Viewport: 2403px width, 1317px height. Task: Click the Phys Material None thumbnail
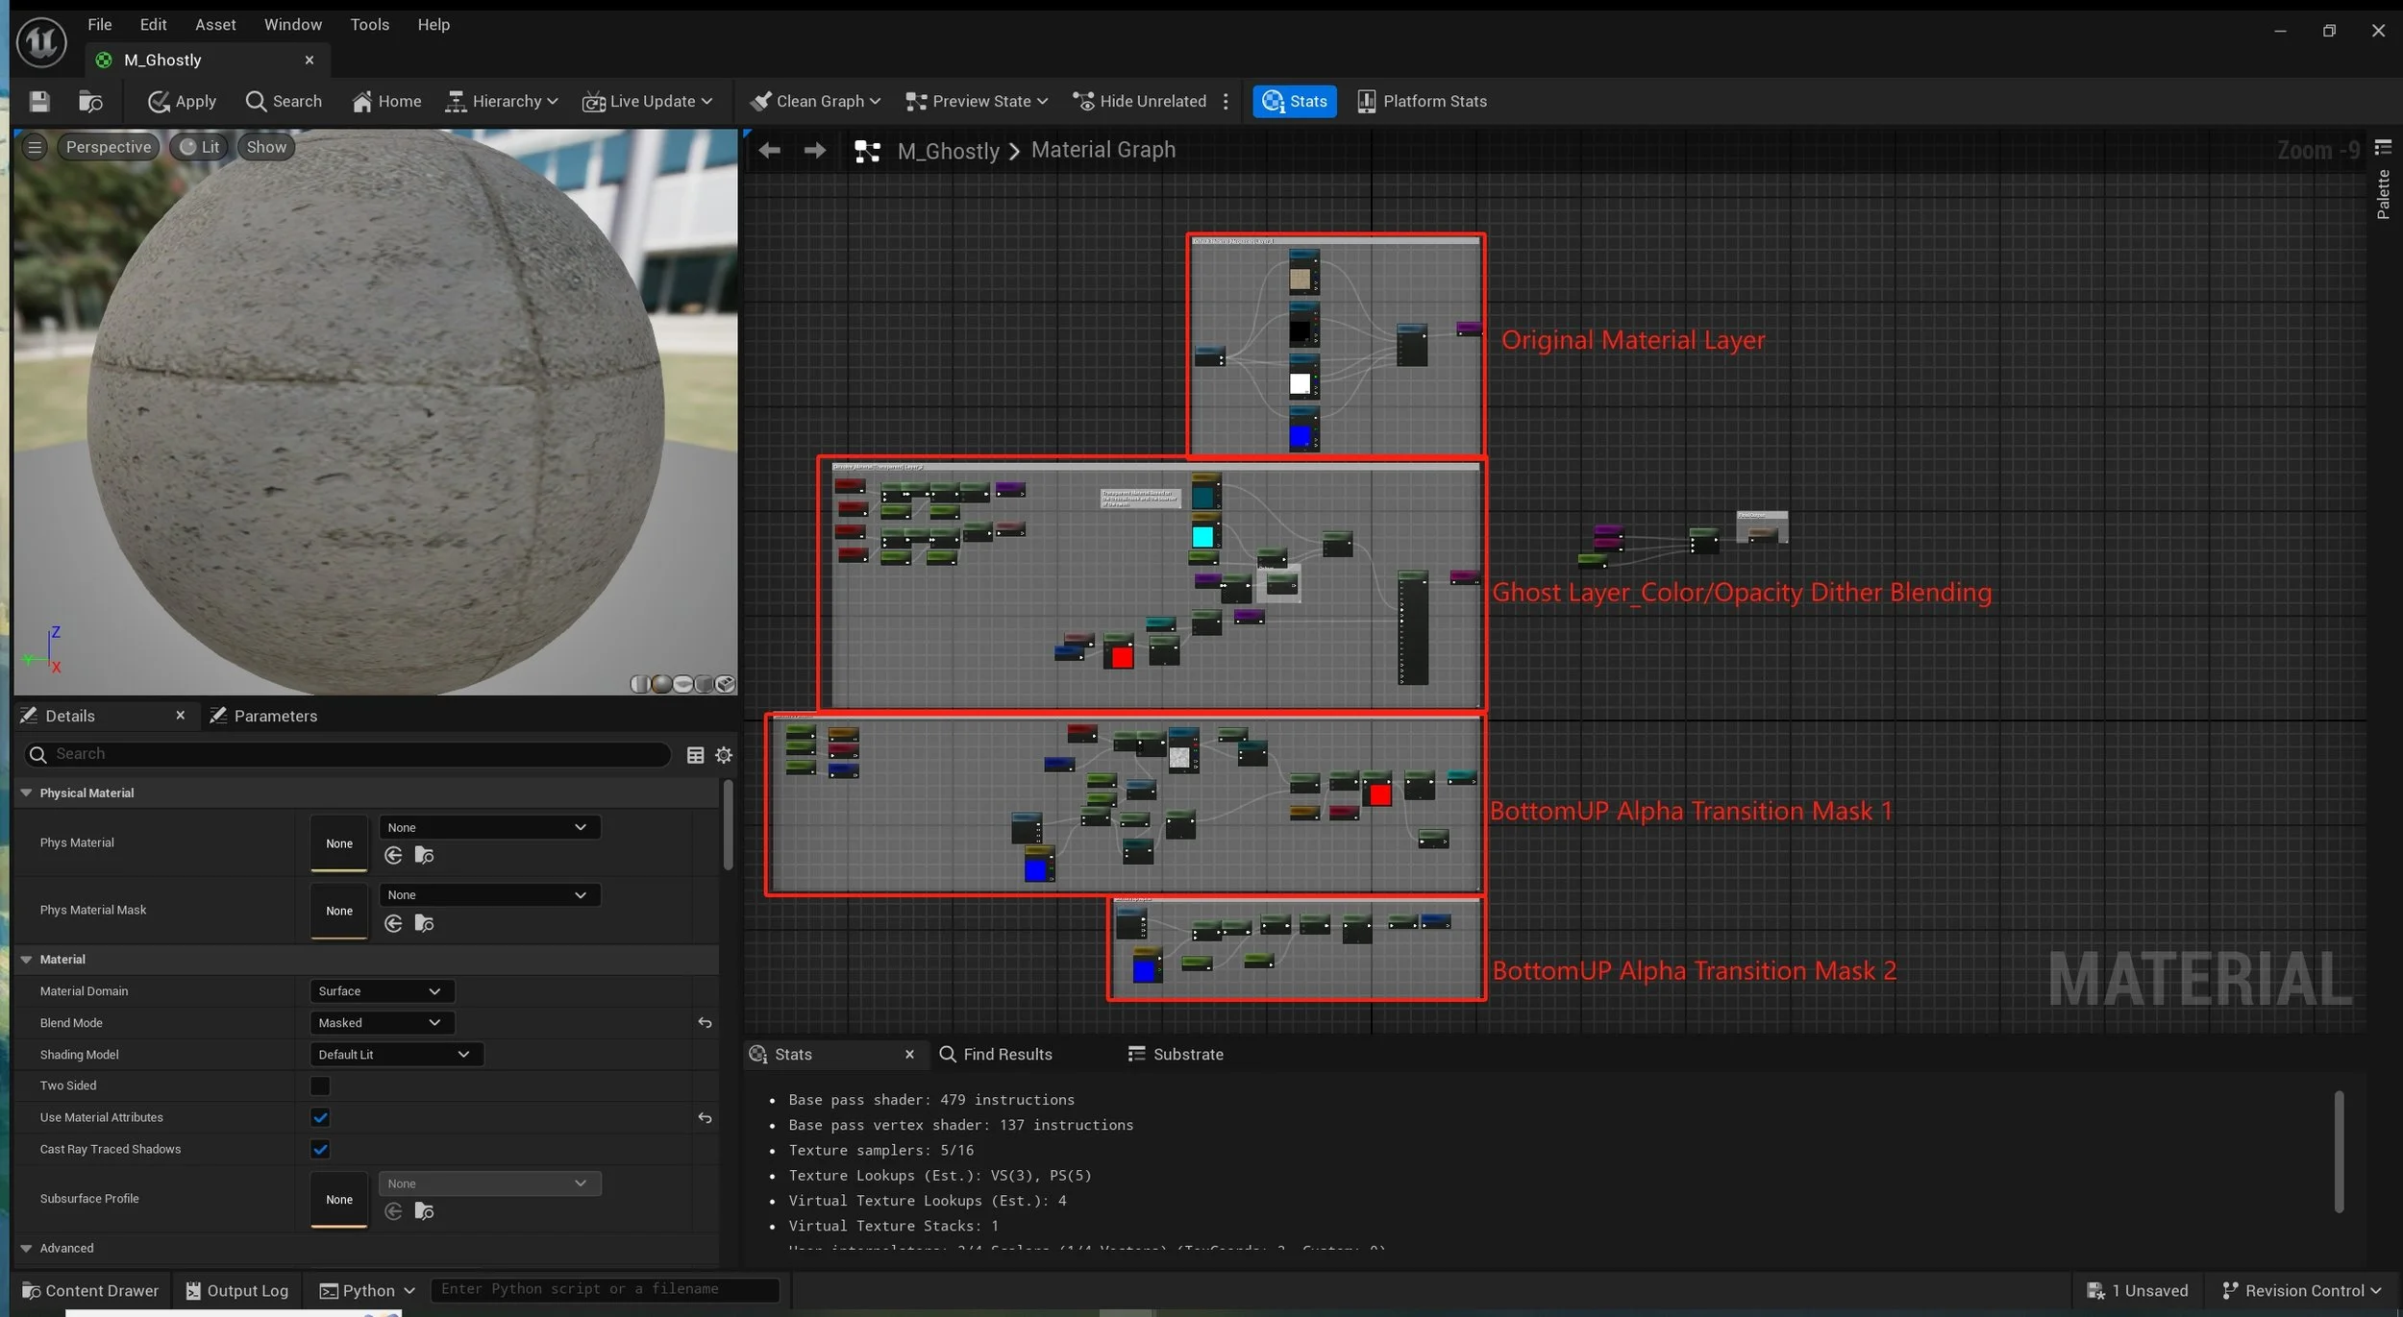pyautogui.click(x=338, y=842)
